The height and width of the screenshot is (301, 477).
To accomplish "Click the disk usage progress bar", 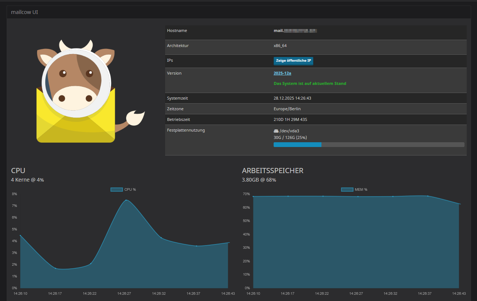I will tap(369, 145).
